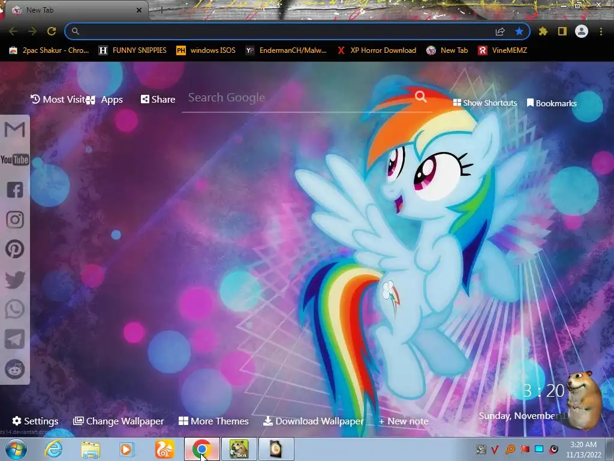Viewport: 614px width, 461px height.
Task: Toggle Show Shortcuts
Action: point(484,103)
